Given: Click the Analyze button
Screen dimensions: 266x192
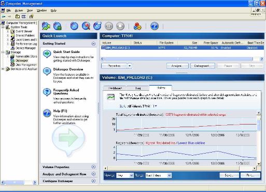Looking at the screenshot, I should (x=177, y=66).
